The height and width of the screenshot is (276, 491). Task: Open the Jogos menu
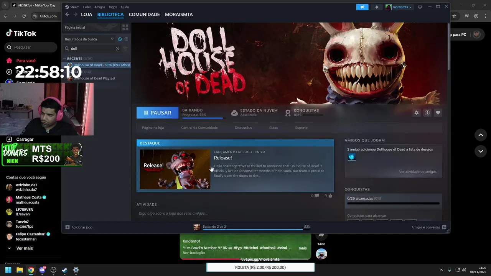[x=113, y=7]
